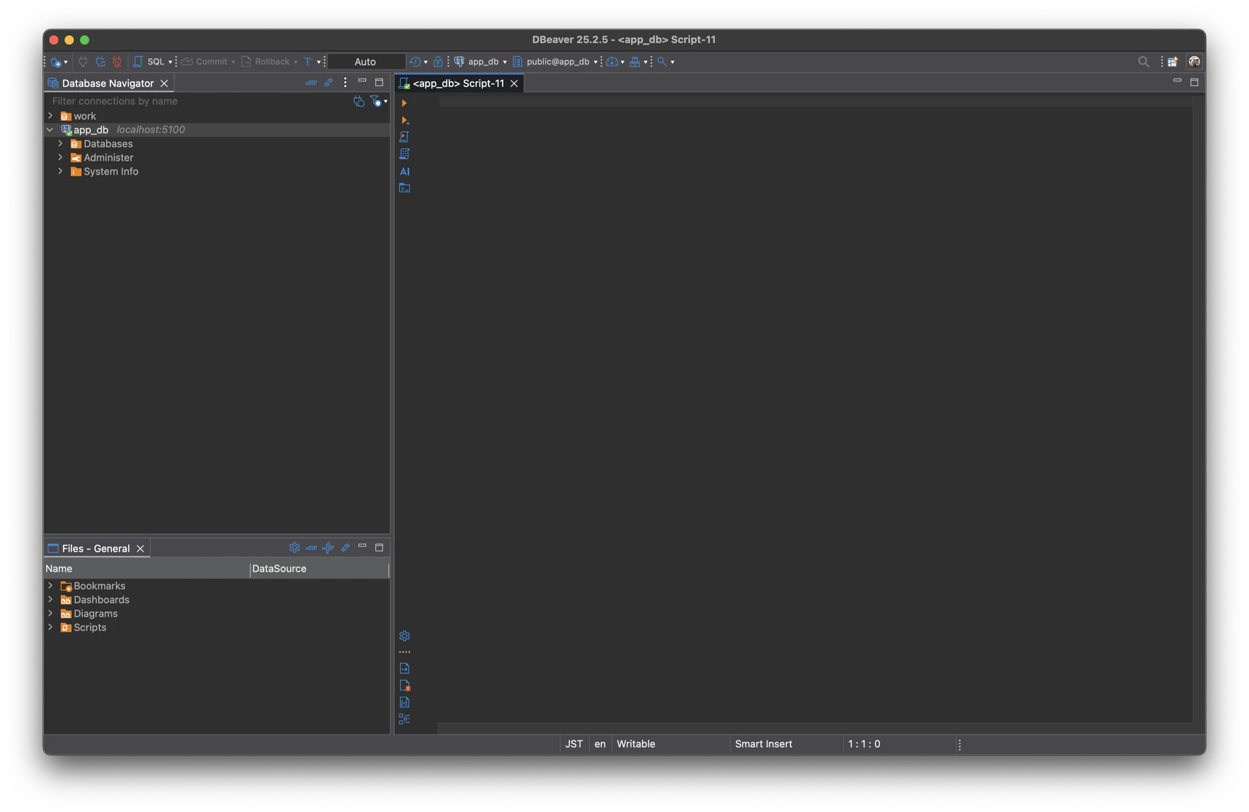The image size is (1249, 812).
Task: Select the DBeaver perspective icon
Action: tap(1194, 62)
